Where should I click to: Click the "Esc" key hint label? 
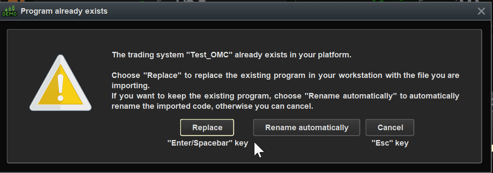(x=390, y=143)
